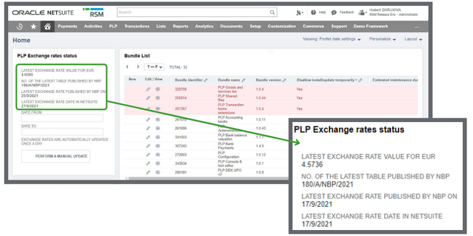Open the Viewing: Portlet date settings dropdown
Screen dimensions: 473x236
tap(332, 39)
